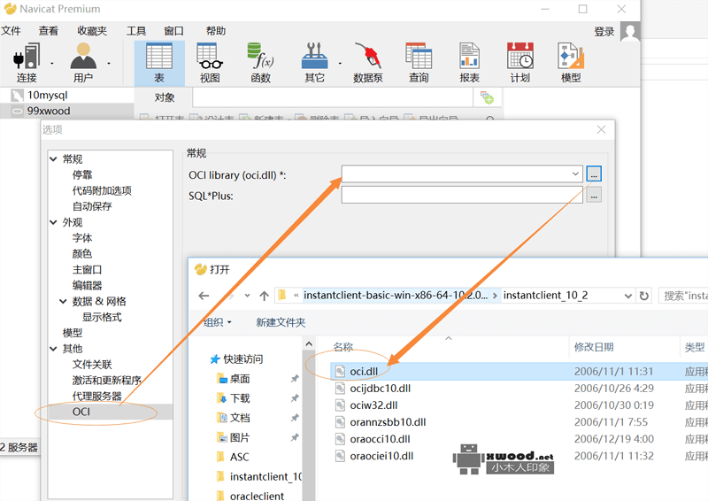
Task: Open the User (用户) tool
Action: coord(83,63)
